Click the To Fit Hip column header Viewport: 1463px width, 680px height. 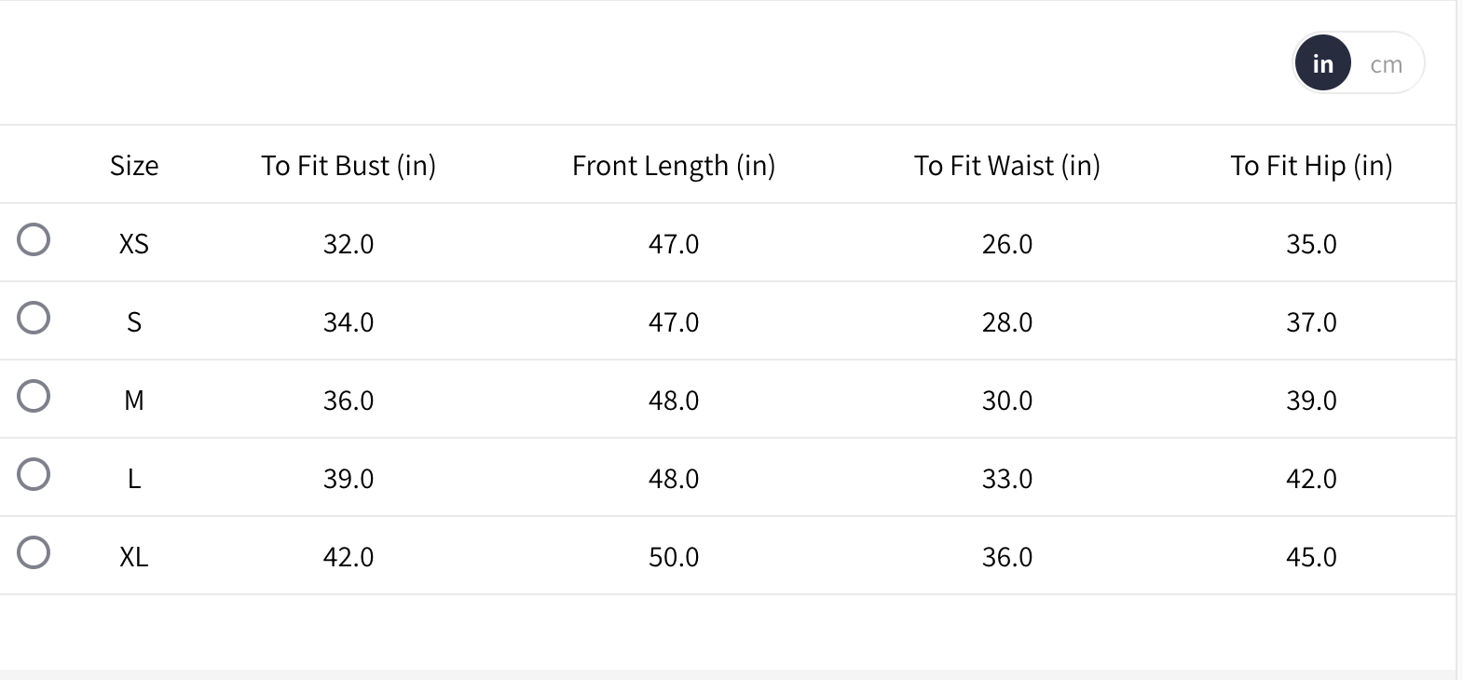coord(1311,166)
